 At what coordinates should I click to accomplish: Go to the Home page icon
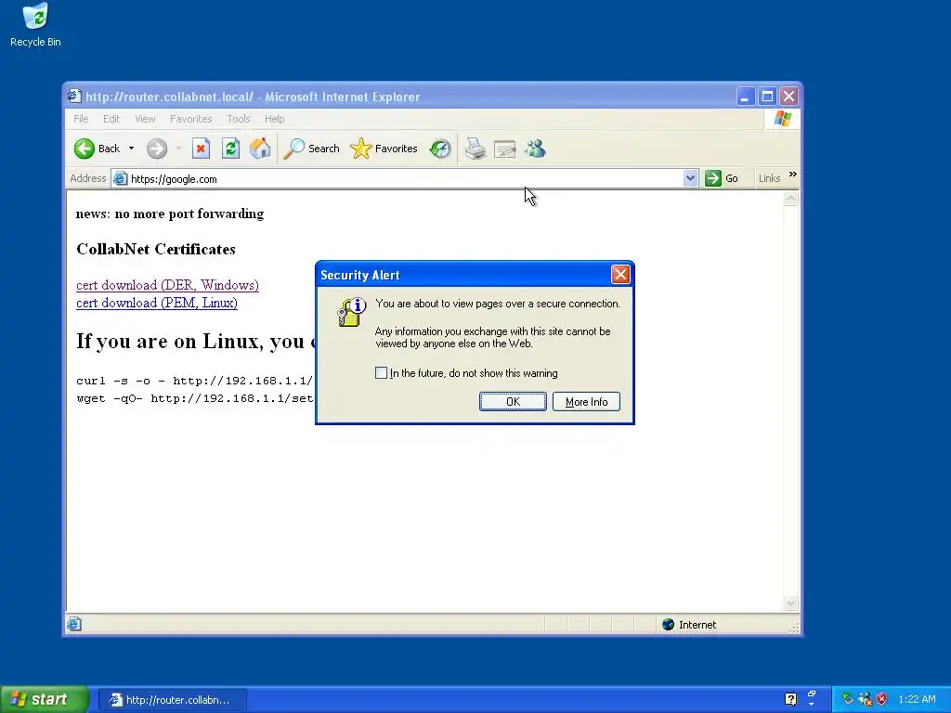coord(260,149)
